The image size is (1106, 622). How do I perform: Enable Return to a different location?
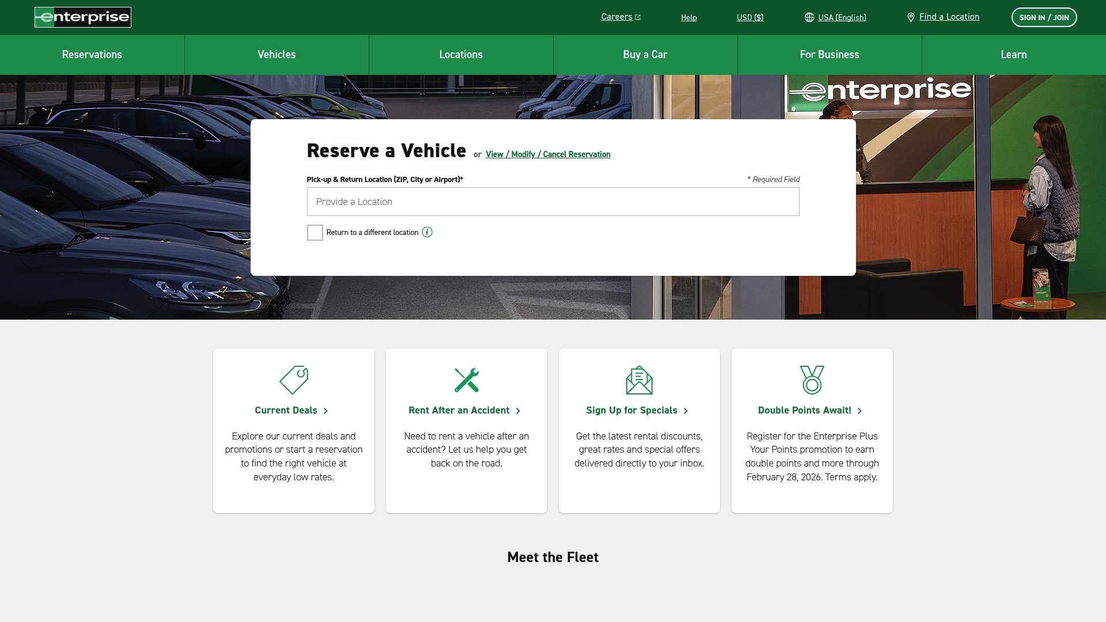pos(315,233)
